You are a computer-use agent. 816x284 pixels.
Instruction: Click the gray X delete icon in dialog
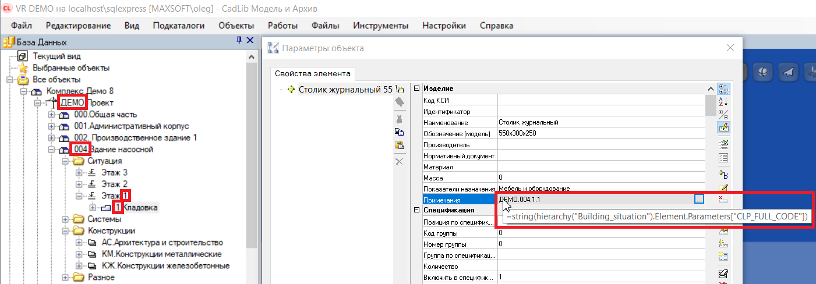[x=399, y=161]
